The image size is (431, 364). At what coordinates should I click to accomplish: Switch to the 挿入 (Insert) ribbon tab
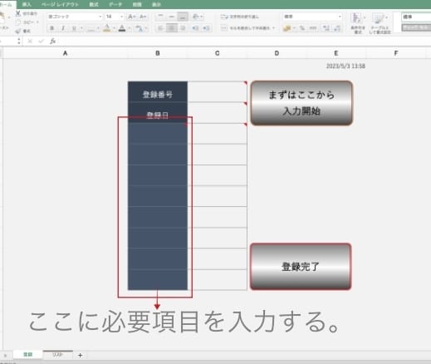27,4
